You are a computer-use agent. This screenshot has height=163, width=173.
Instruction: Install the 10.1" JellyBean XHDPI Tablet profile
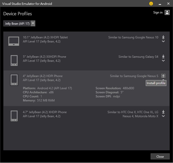tap(163, 37)
